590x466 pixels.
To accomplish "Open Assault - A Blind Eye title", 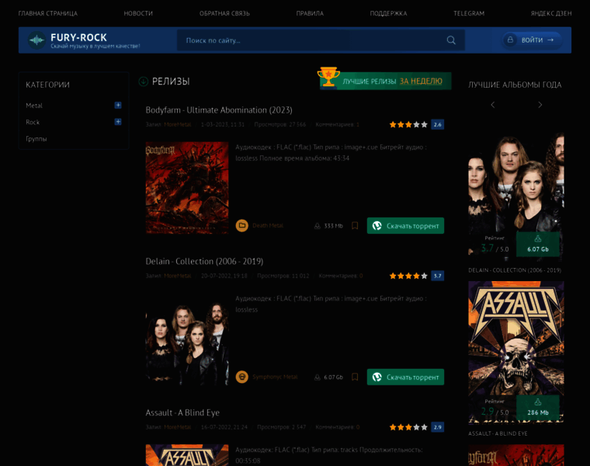I will (x=182, y=412).
